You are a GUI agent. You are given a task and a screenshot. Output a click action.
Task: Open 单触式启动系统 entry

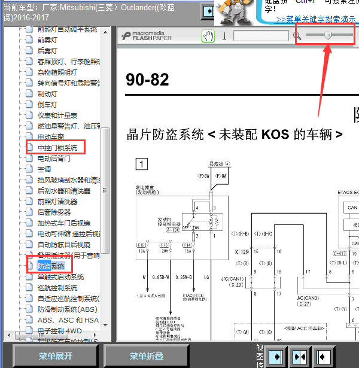click(x=60, y=277)
